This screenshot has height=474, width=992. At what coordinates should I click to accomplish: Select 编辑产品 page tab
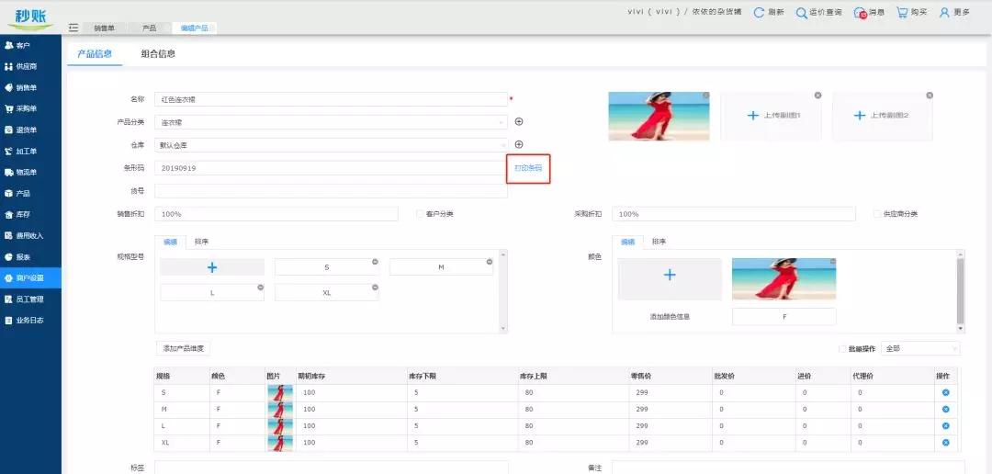194,28
